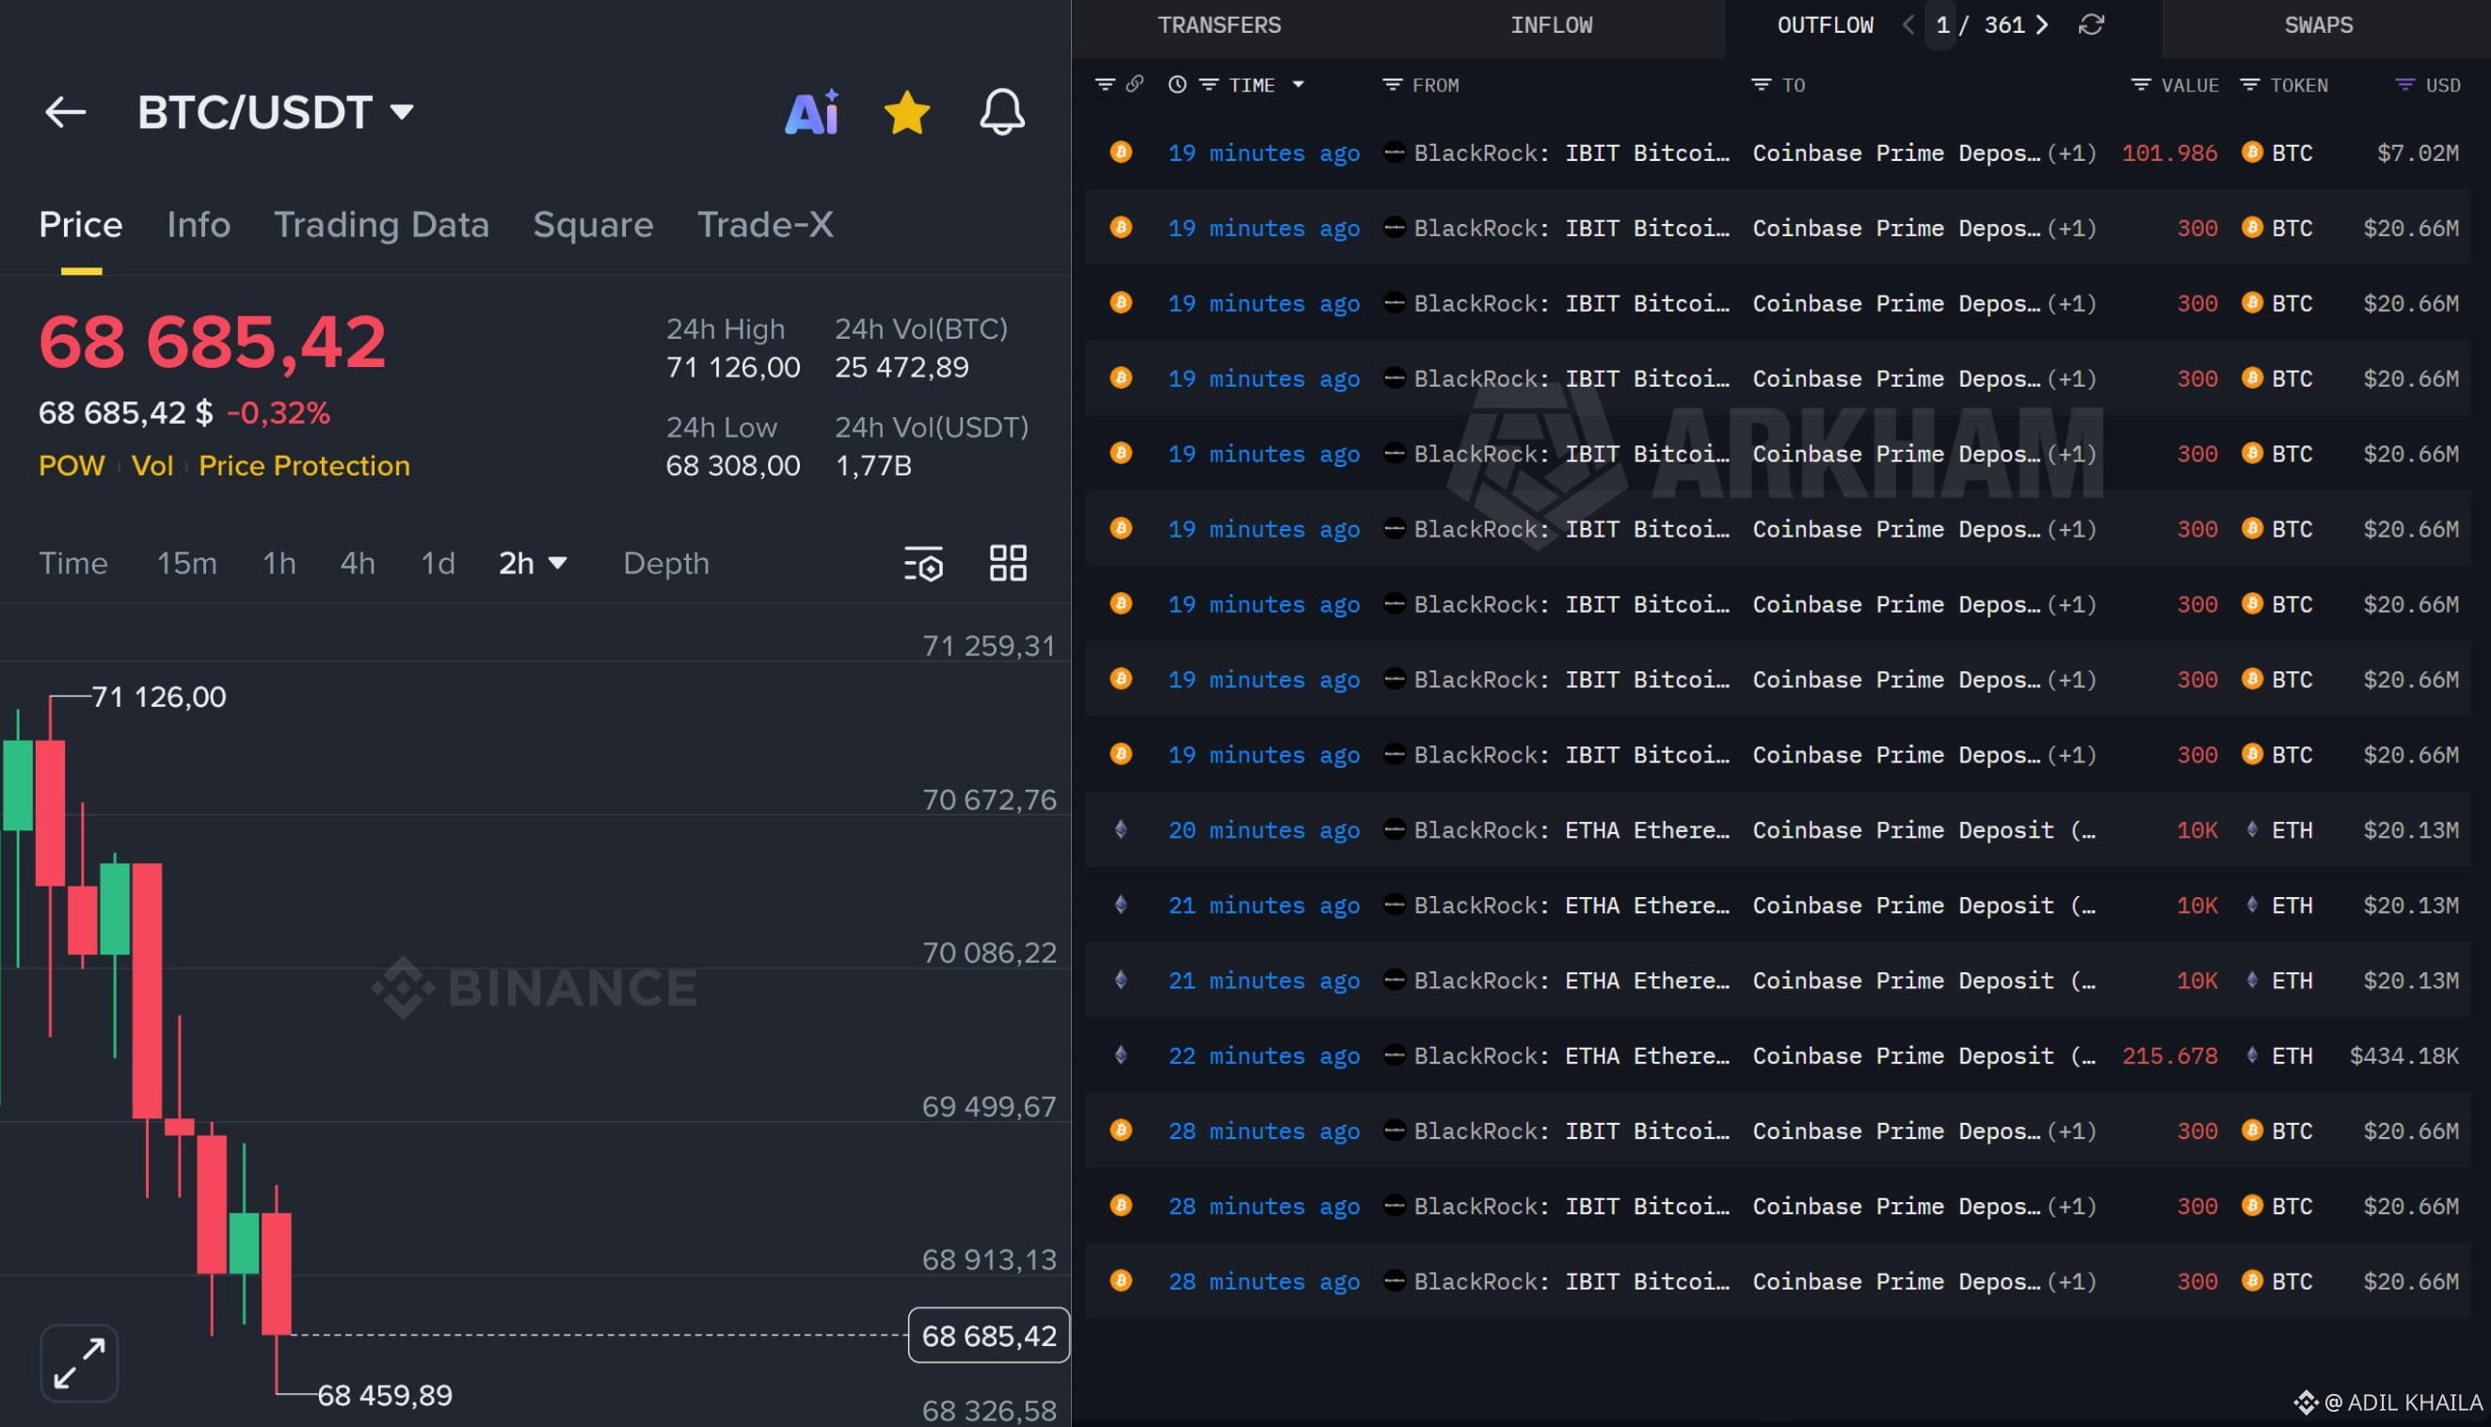Click the clock icon in table header
The image size is (2491, 1427).
point(1176,86)
